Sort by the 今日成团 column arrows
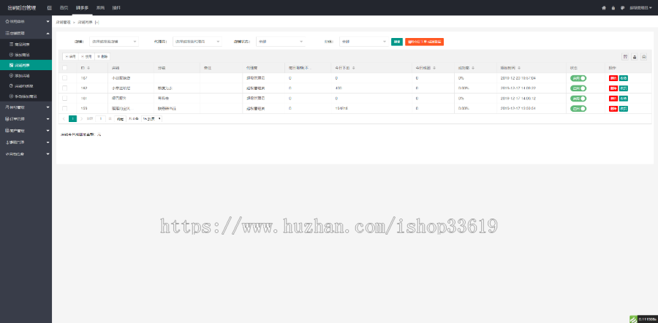This screenshot has width=658, height=323. 434,68
